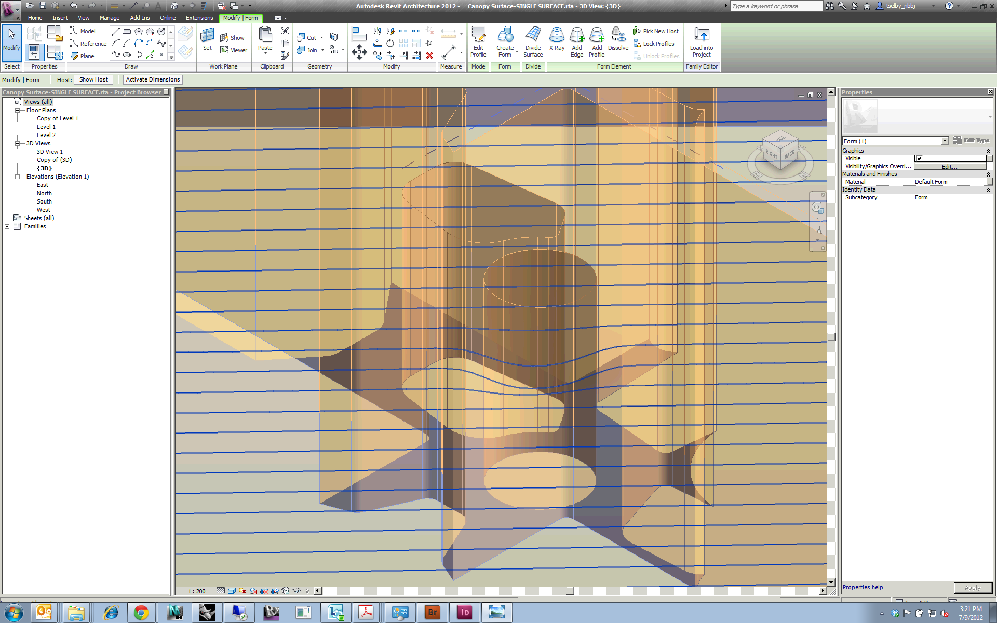The image size is (997, 623).
Task: Click the Activate Dimensions button
Action: click(x=153, y=79)
